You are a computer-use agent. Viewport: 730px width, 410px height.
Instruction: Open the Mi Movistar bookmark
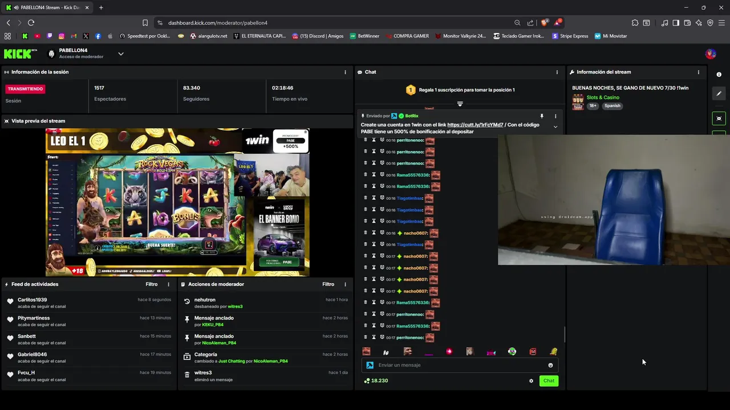610,36
